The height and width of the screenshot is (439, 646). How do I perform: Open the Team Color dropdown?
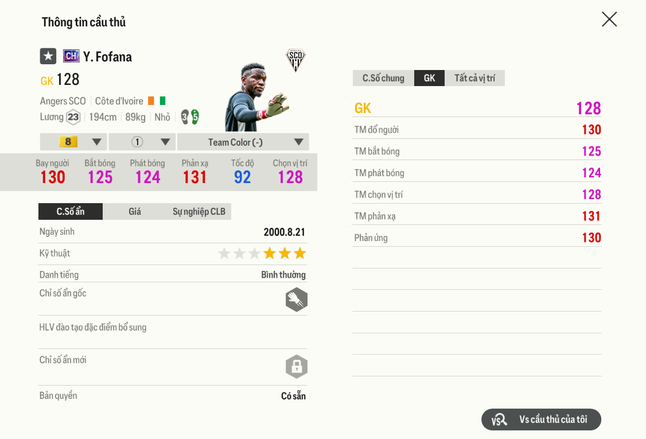click(x=243, y=142)
